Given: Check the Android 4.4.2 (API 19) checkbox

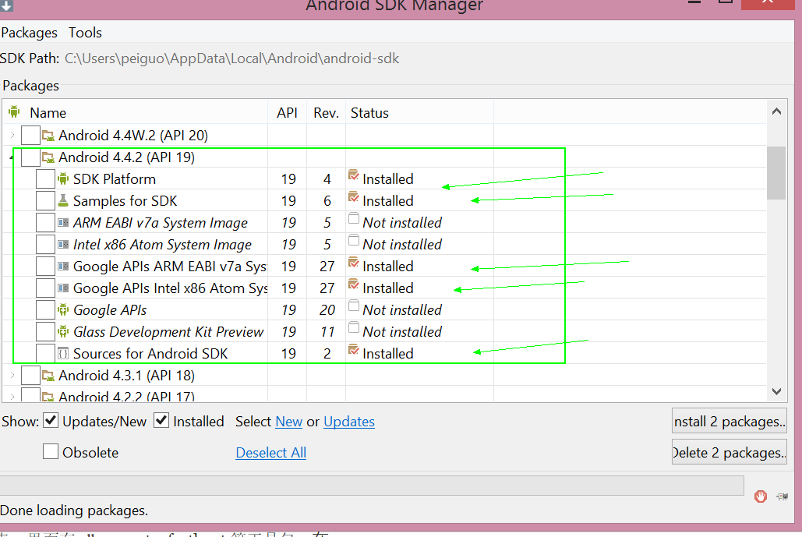Looking at the screenshot, I should [x=30, y=157].
